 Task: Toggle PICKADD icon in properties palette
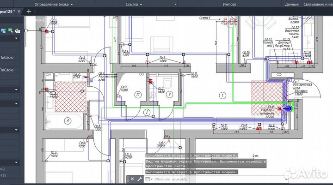click(3, 31)
